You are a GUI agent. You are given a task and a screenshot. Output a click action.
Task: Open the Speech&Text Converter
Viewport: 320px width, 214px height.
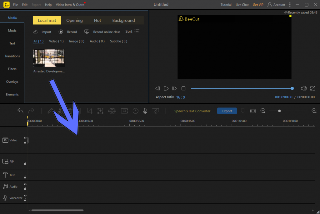[x=192, y=111]
